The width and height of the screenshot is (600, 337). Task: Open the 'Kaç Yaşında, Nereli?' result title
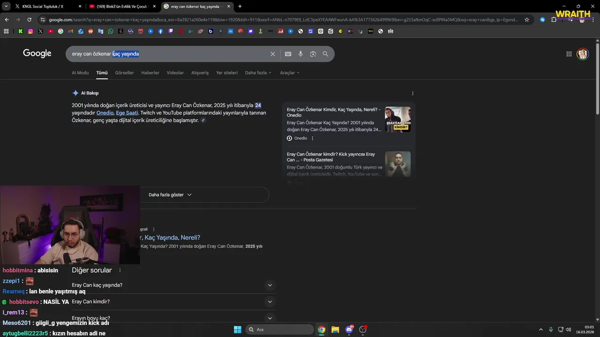tap(170, 237)
